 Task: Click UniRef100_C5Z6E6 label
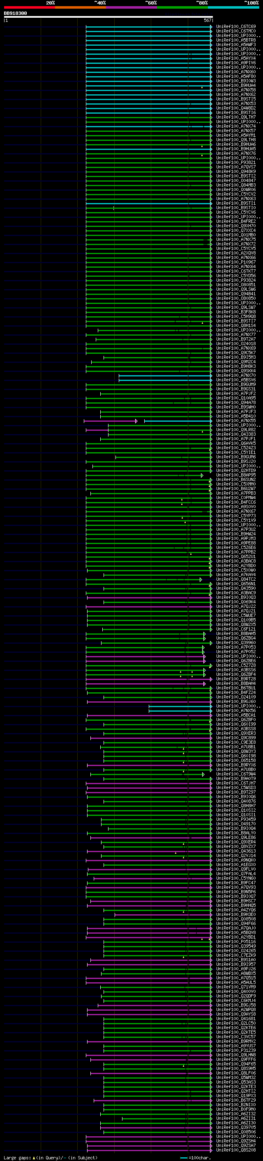click(x=236, y=548)
